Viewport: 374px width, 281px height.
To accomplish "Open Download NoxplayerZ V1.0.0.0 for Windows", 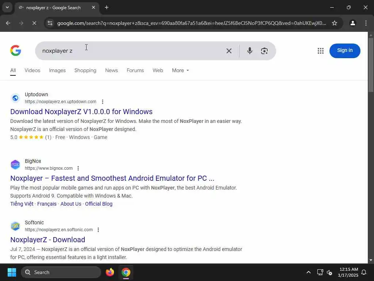I will [x=81, y=112].
